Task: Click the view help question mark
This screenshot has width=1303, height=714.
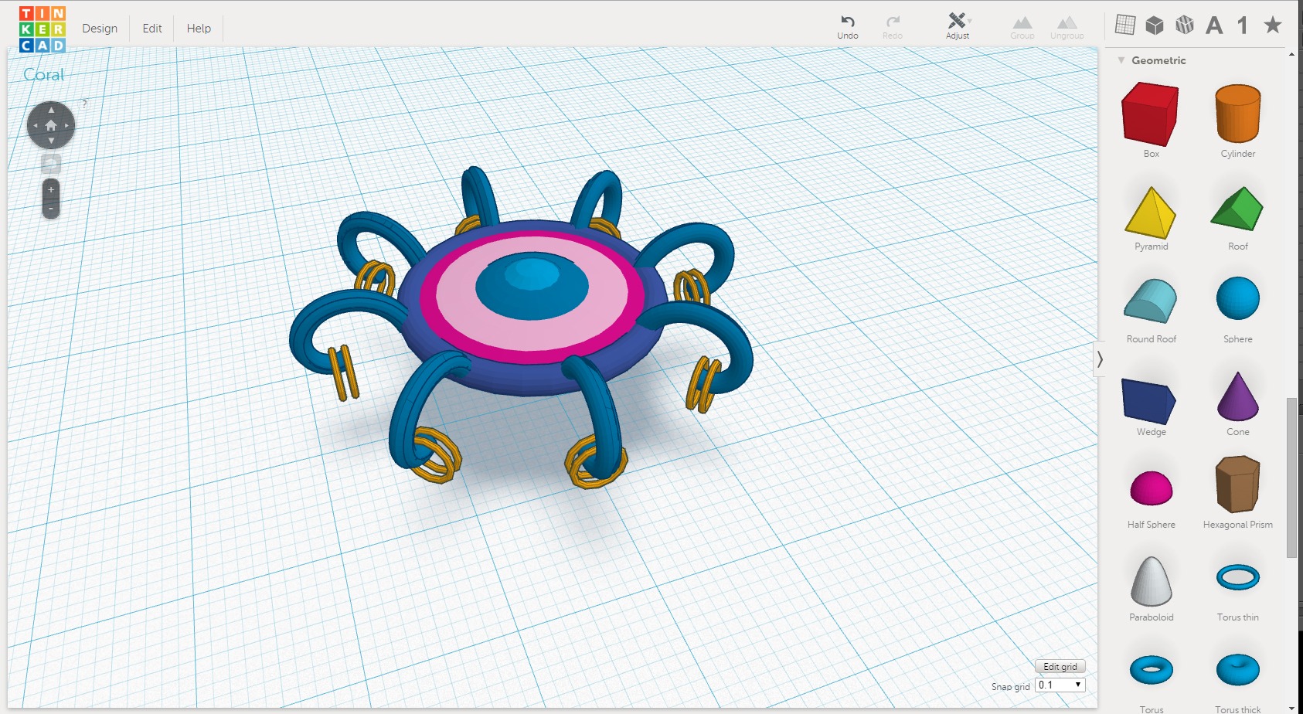Action: (84, 104)
